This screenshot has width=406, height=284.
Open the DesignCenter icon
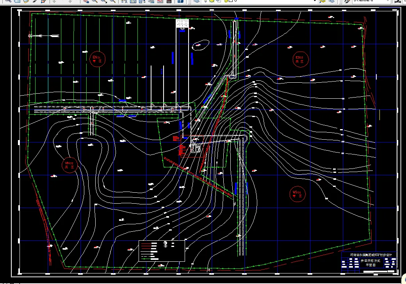(x=133, y=1)
